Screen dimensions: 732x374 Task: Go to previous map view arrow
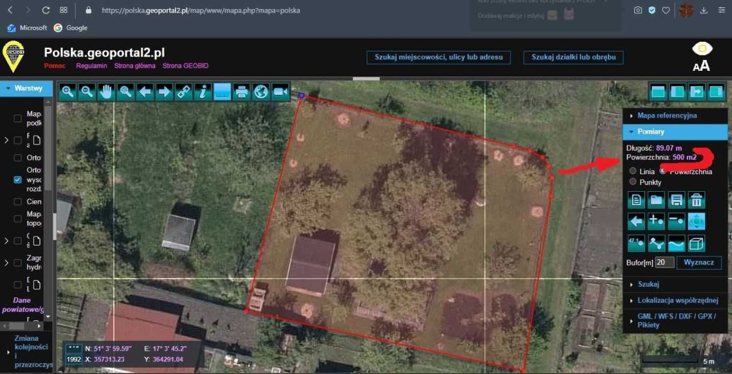click(145, 91)
